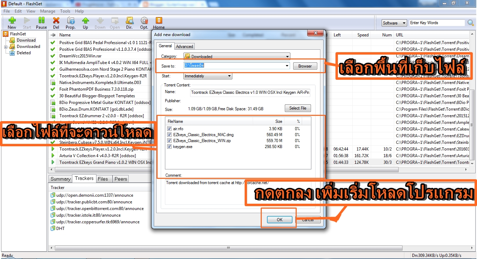Select the General tab in dialog
The image size is (477, 259).
click(165, 46)
